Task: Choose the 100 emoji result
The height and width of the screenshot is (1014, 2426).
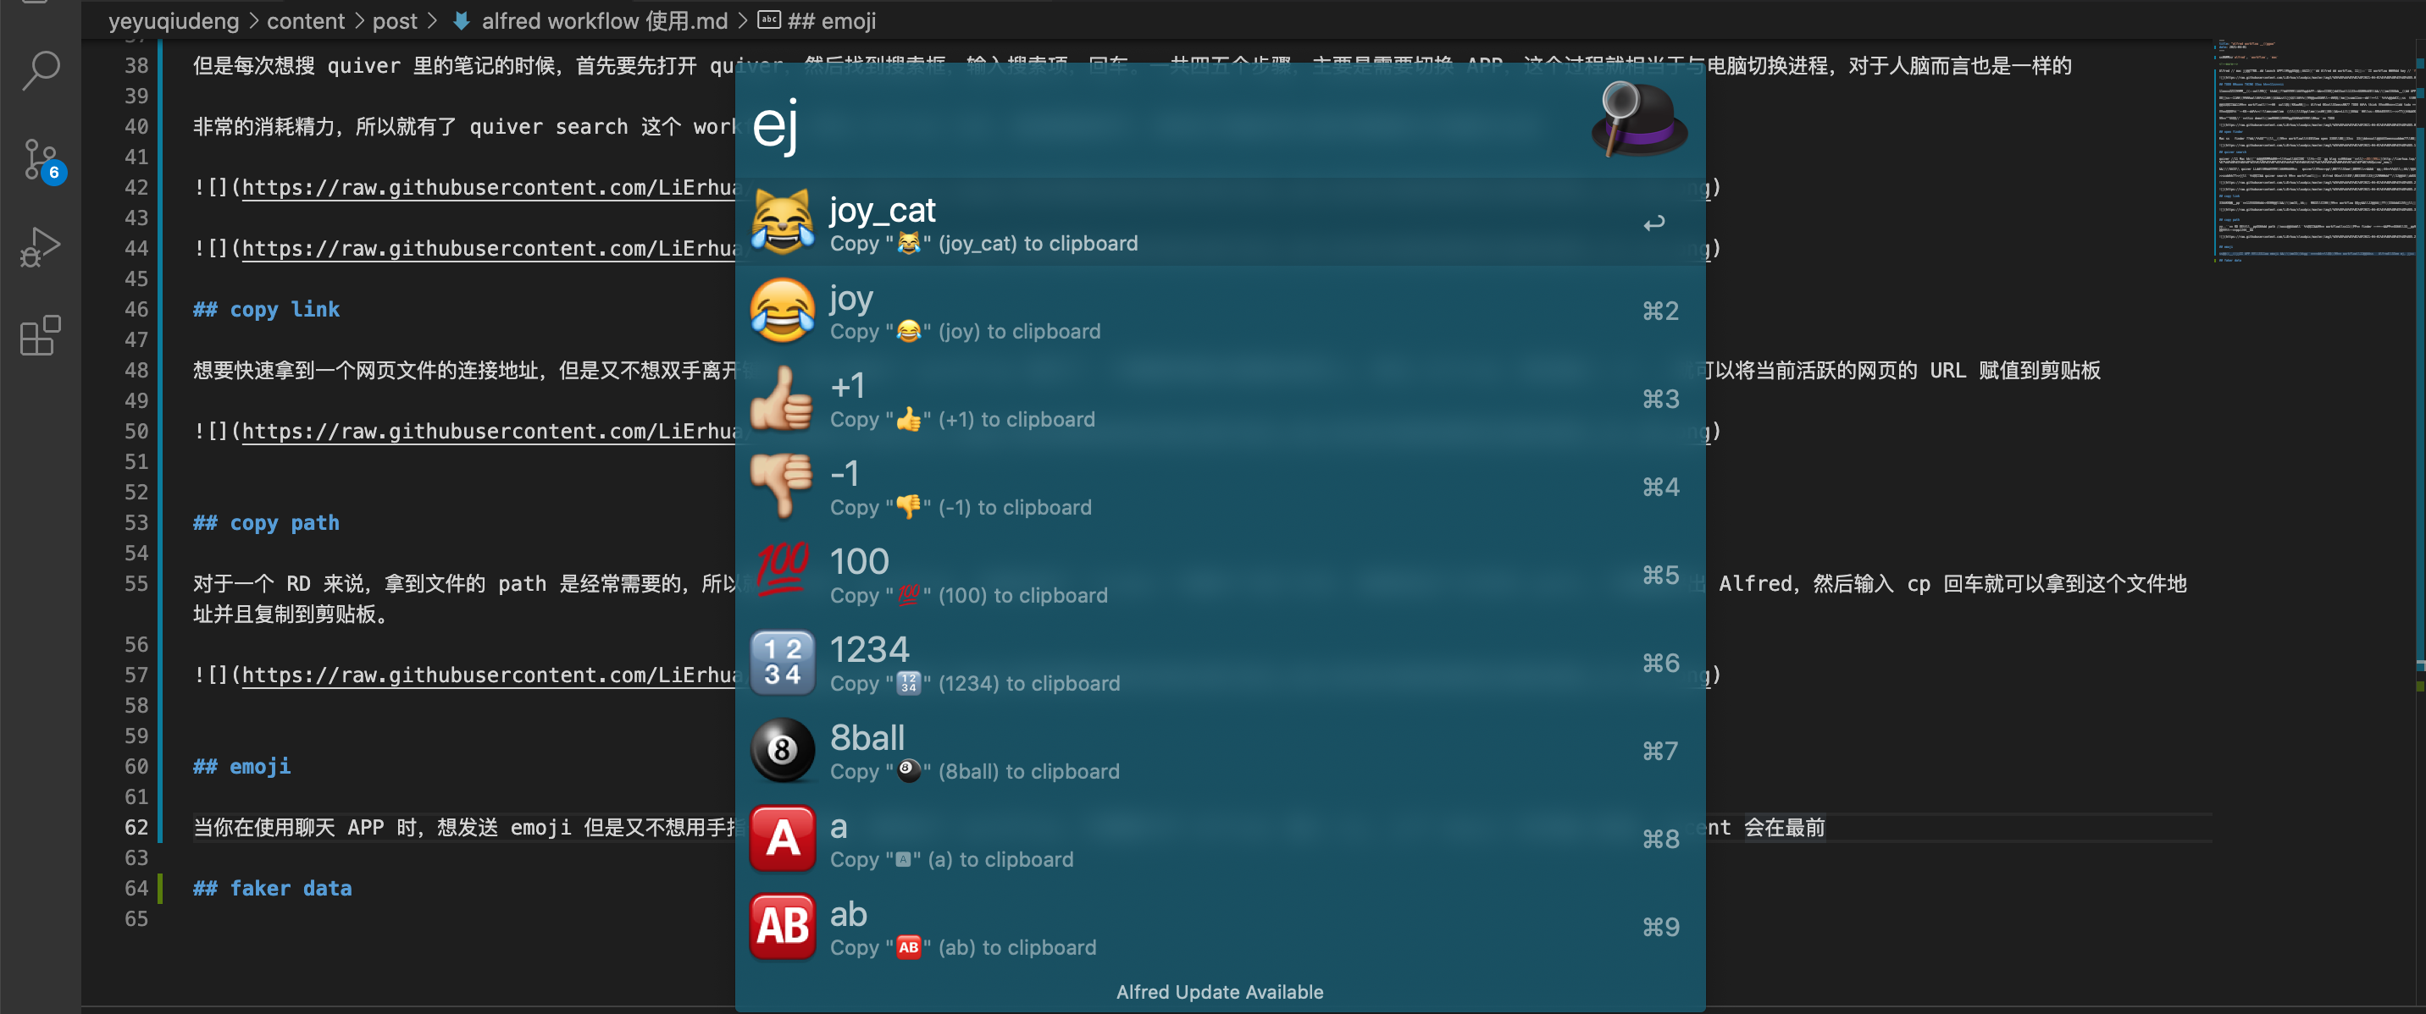Action: (1220, 575)
